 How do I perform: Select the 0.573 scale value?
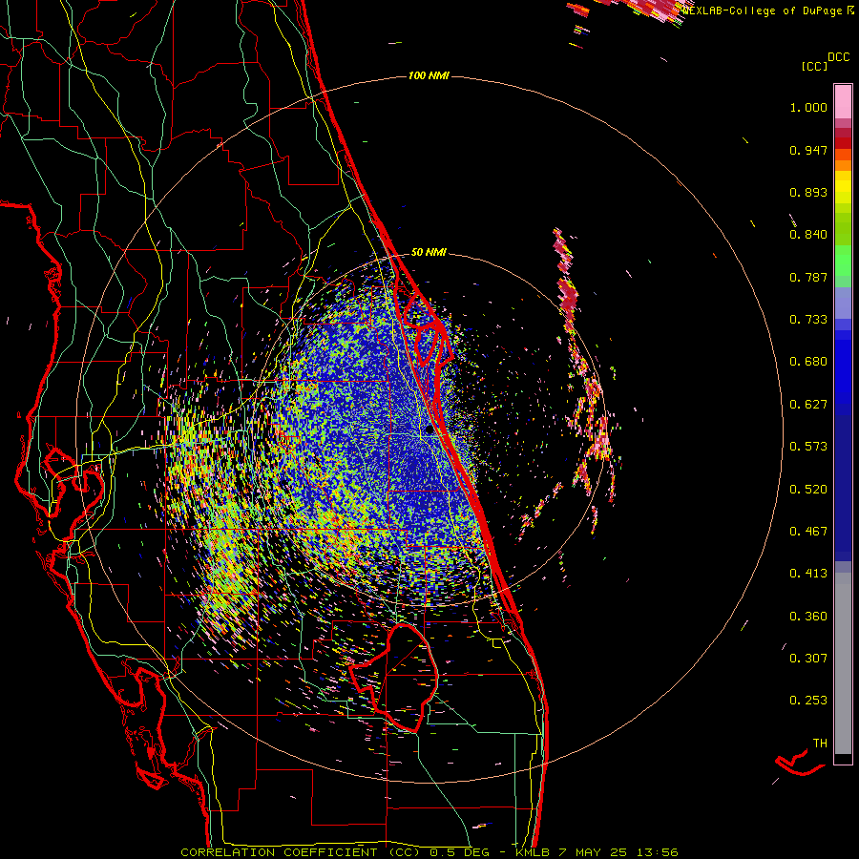coord(808,447)
